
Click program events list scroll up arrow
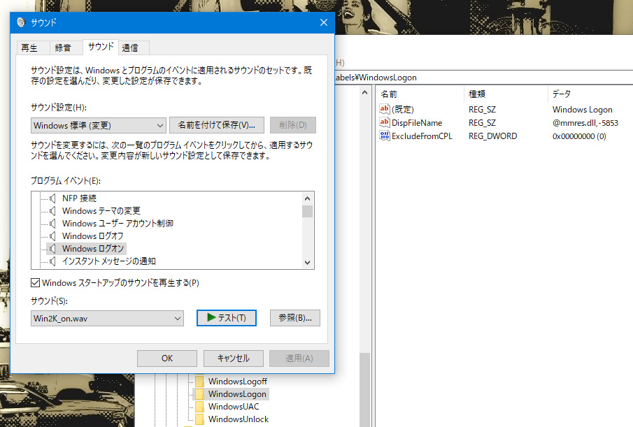(x=307, y=198)
